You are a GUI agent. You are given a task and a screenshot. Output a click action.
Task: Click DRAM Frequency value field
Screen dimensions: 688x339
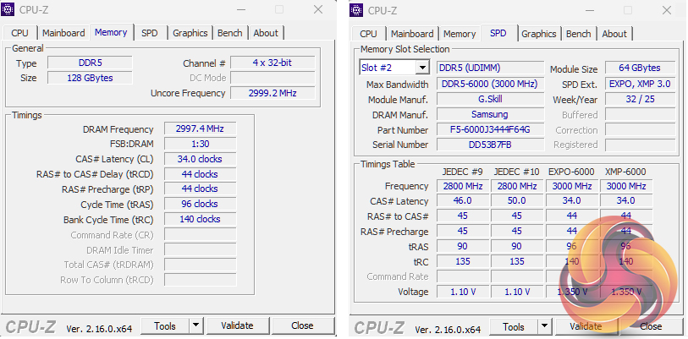click(200, 129)
